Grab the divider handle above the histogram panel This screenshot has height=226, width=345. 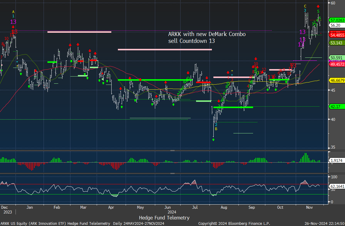(172, 151)
